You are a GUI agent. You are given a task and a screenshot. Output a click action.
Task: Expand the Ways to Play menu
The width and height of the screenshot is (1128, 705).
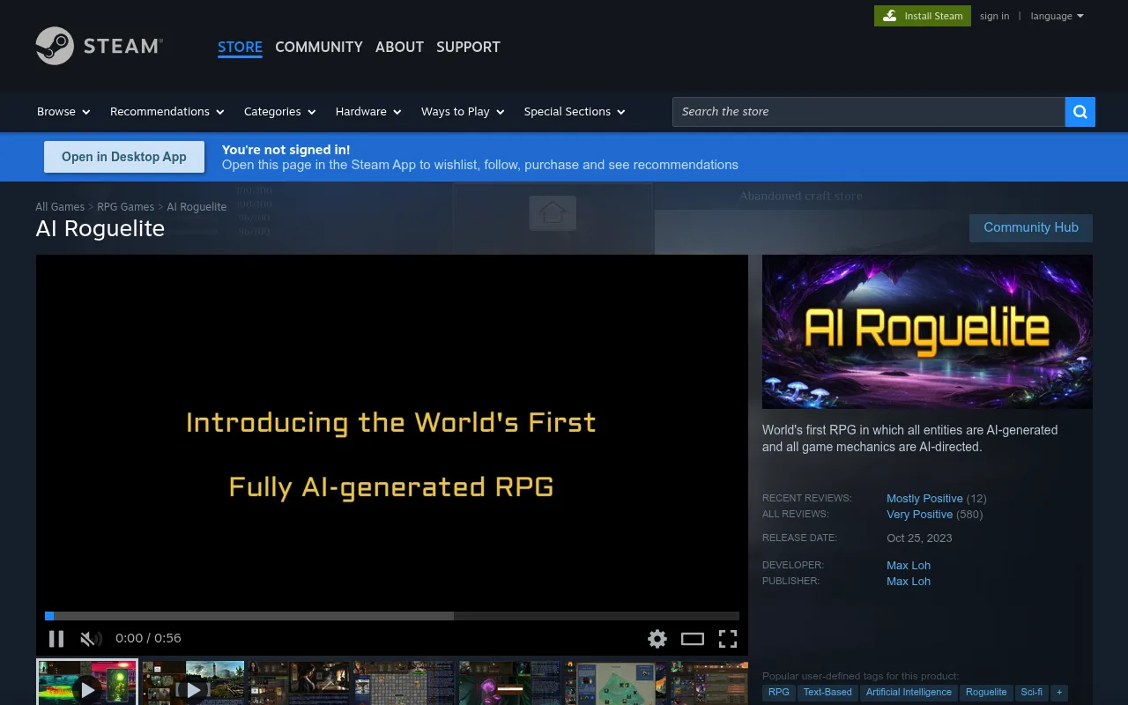tap(463, 112)
